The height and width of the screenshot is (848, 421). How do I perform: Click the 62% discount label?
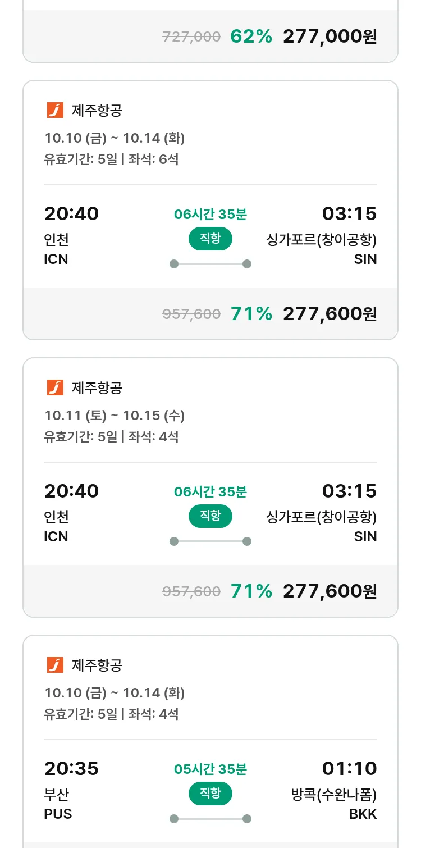click(251, 37)
